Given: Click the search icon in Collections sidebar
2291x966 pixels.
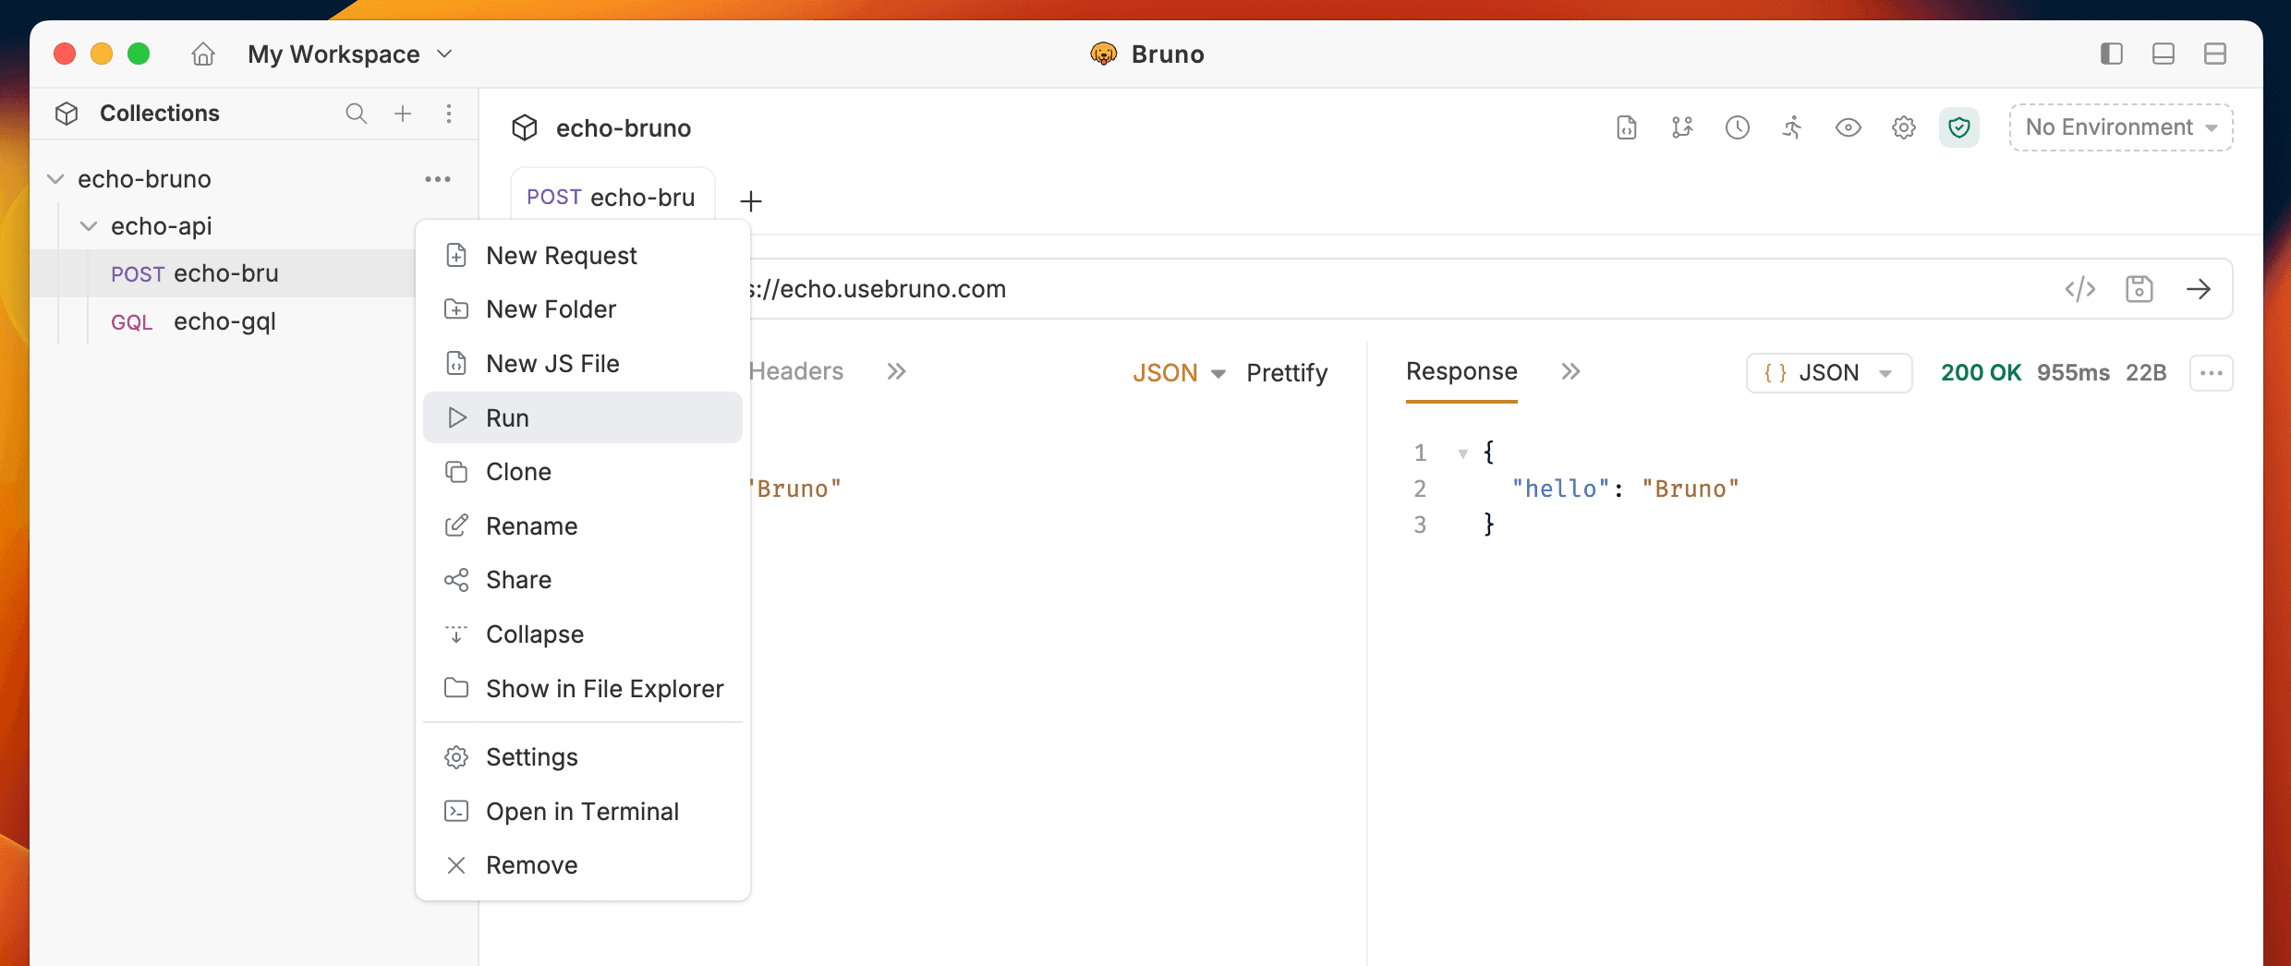Looking at the screenshot, I should coord(356,114).
